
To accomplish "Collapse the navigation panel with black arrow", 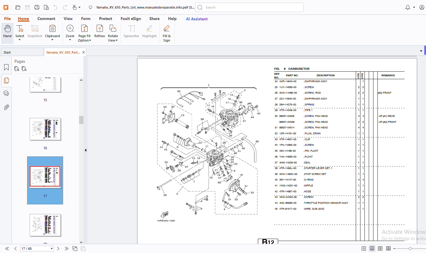I will 85,150.
